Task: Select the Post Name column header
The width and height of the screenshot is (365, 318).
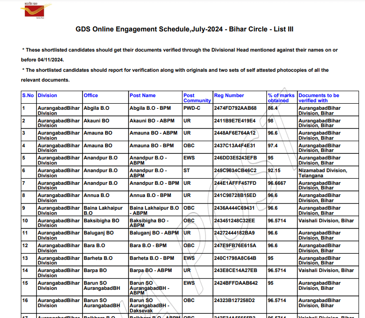Action: pyautogui.click(x=142, y=95)
